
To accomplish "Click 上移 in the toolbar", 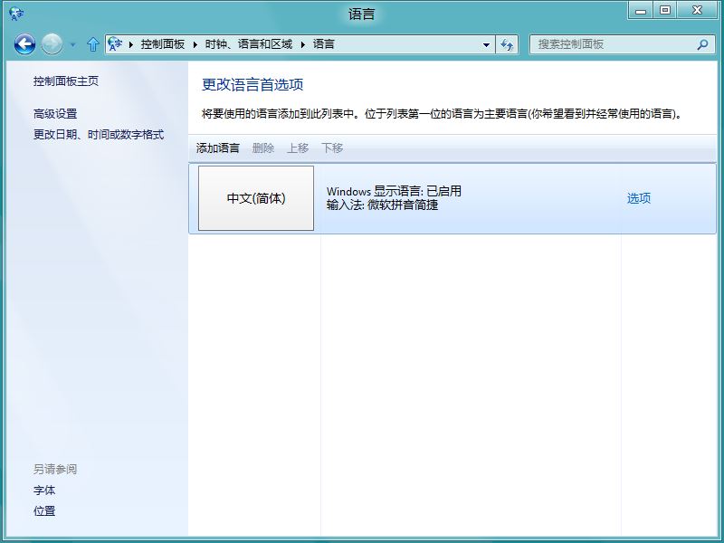I will (298, 148).
